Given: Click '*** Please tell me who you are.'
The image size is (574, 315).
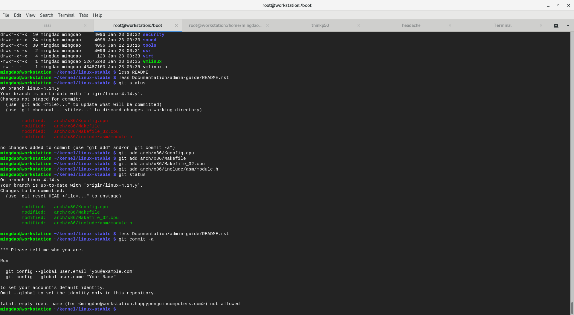Looking at the screenshot, I should pos(42,250).
